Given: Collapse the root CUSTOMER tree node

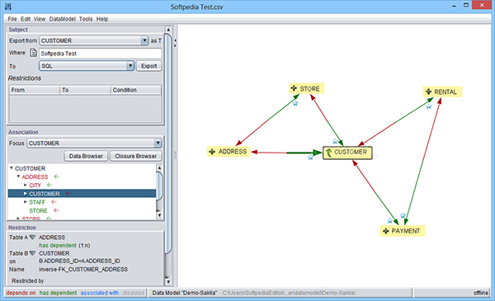Looking at the screenshot, I should tap(12, 168).
